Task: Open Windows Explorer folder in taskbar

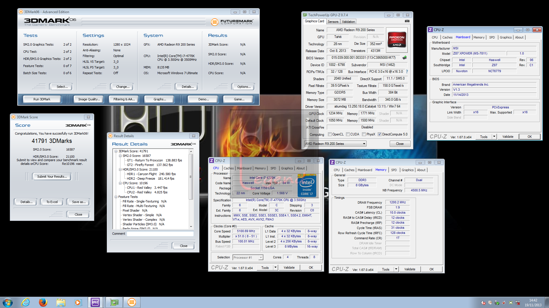Action: 61,302
